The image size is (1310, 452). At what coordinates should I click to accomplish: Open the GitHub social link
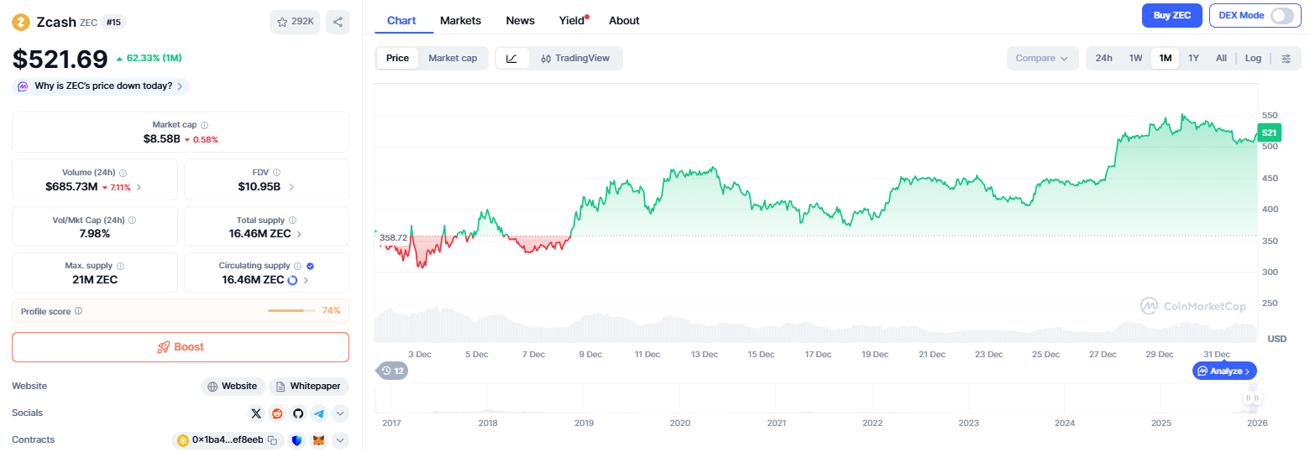[x=298, y=413]
